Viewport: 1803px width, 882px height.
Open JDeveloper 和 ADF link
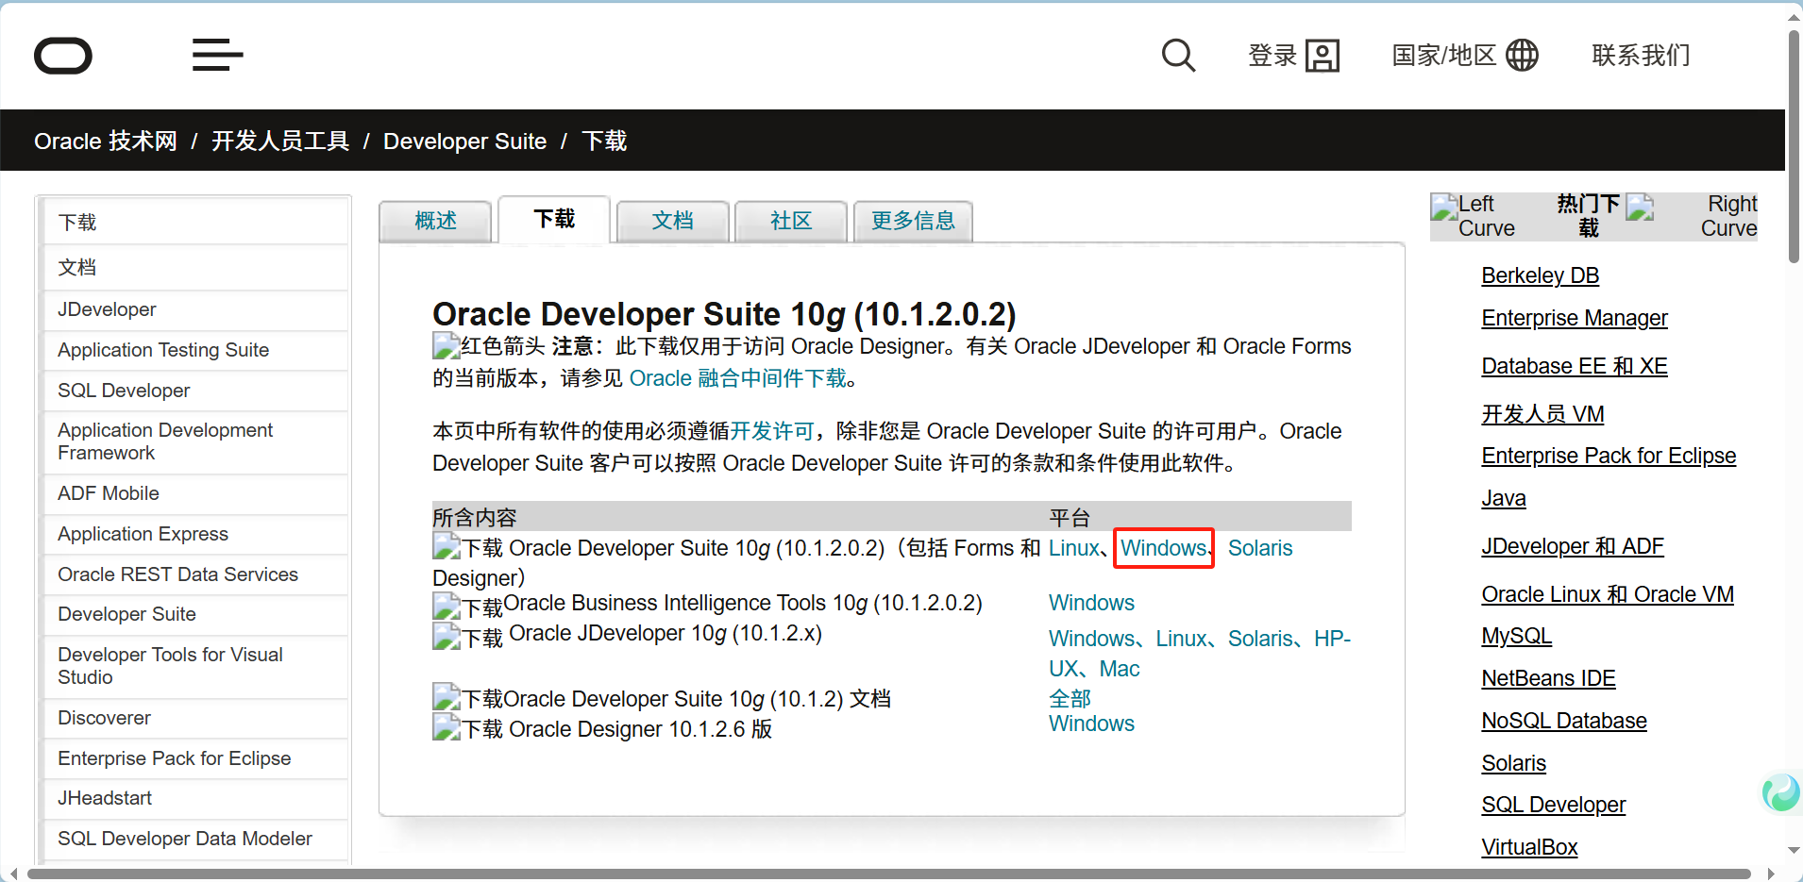pos(1572,546)
